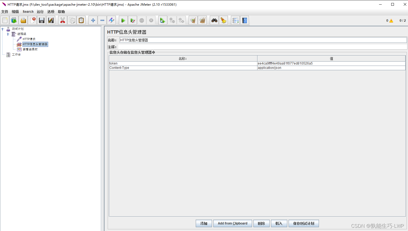Select the 察看结果树 tree item
The height and width of the screenshot is (231, 408).
[30, 49]
